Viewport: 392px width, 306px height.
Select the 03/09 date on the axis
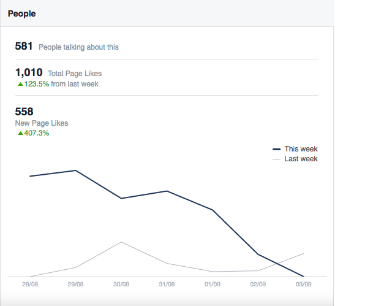304,285
